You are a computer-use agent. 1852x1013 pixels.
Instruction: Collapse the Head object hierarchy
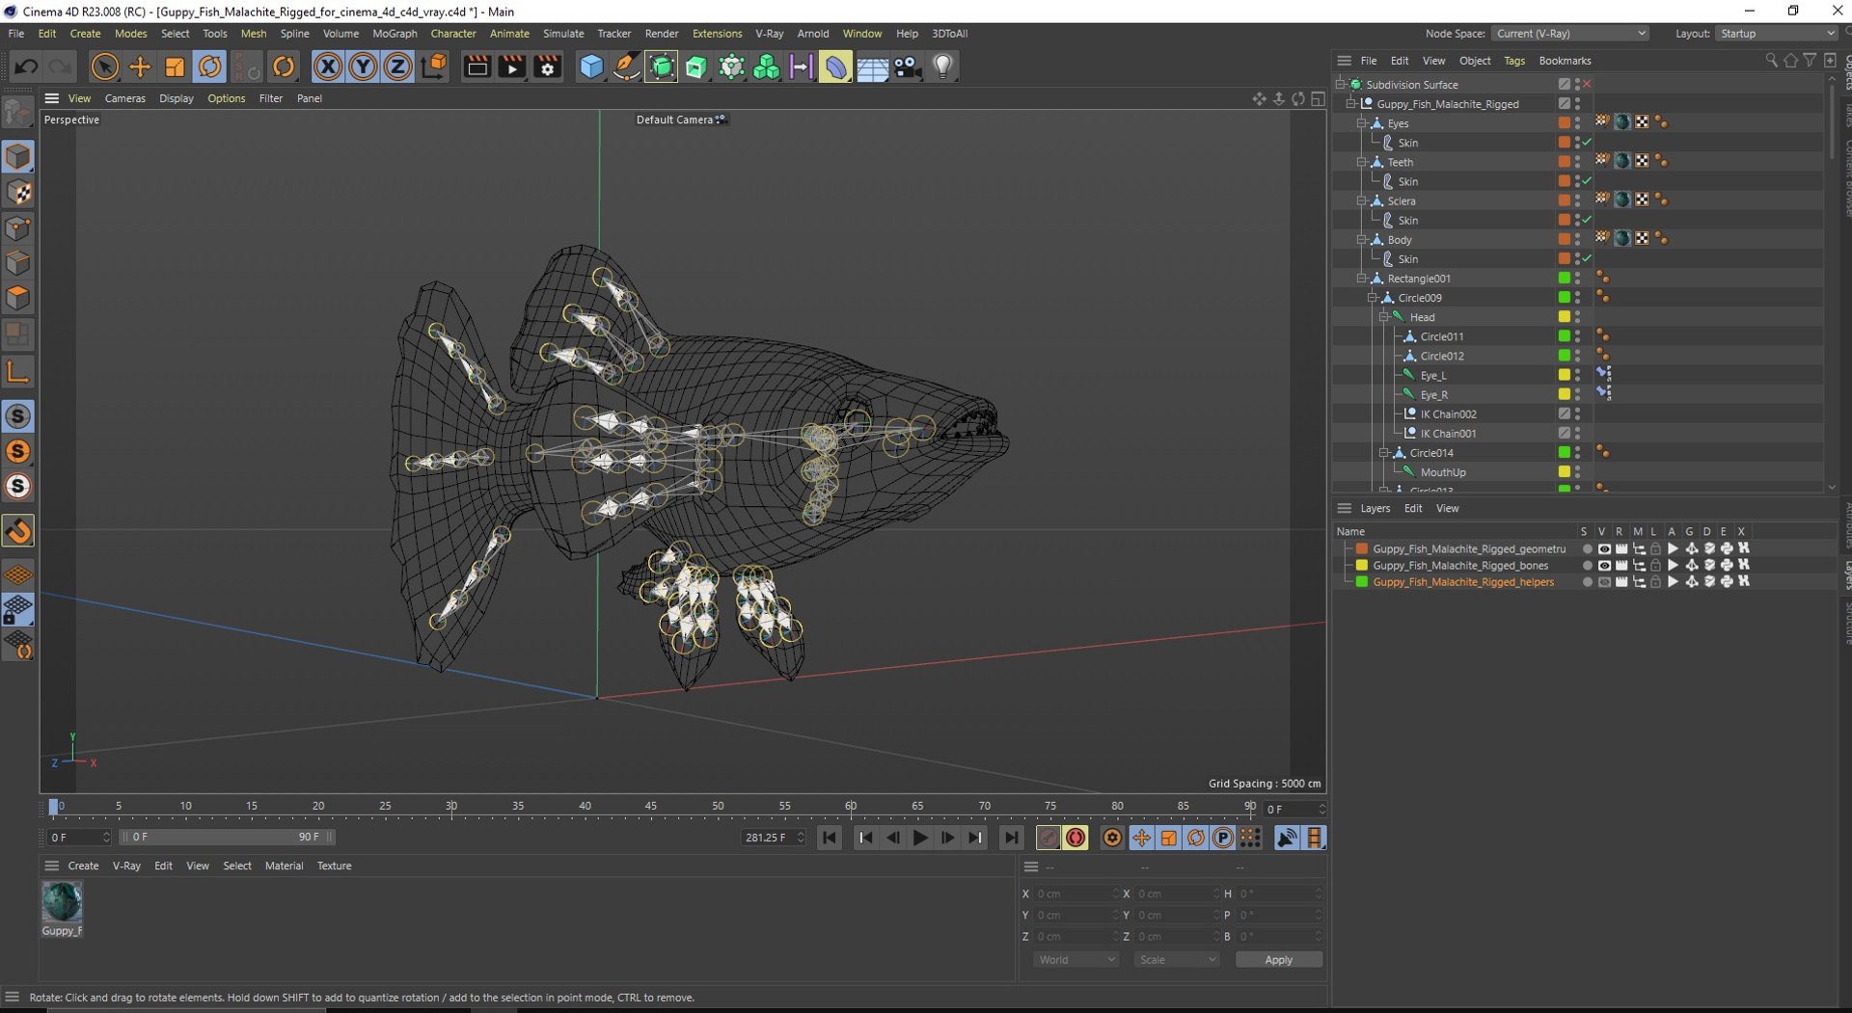tap(1383, 317)
